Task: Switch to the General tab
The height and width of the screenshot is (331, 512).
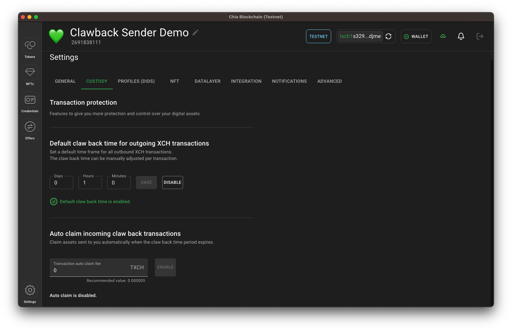Action: click(65, 81)
